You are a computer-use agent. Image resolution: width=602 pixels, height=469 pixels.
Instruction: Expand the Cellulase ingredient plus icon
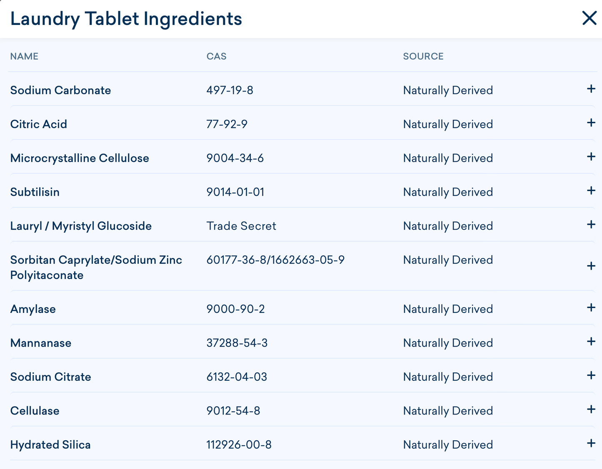click(591, 409)
